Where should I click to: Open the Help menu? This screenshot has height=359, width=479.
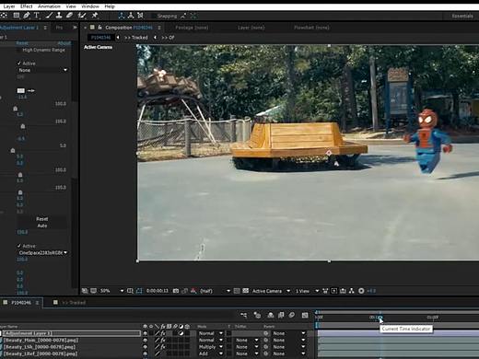[x=110, y=6]
